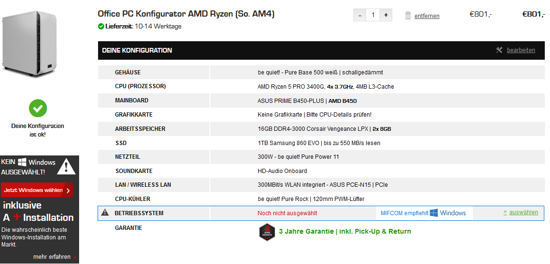Select the GARANTIE row label

point(128,228)
